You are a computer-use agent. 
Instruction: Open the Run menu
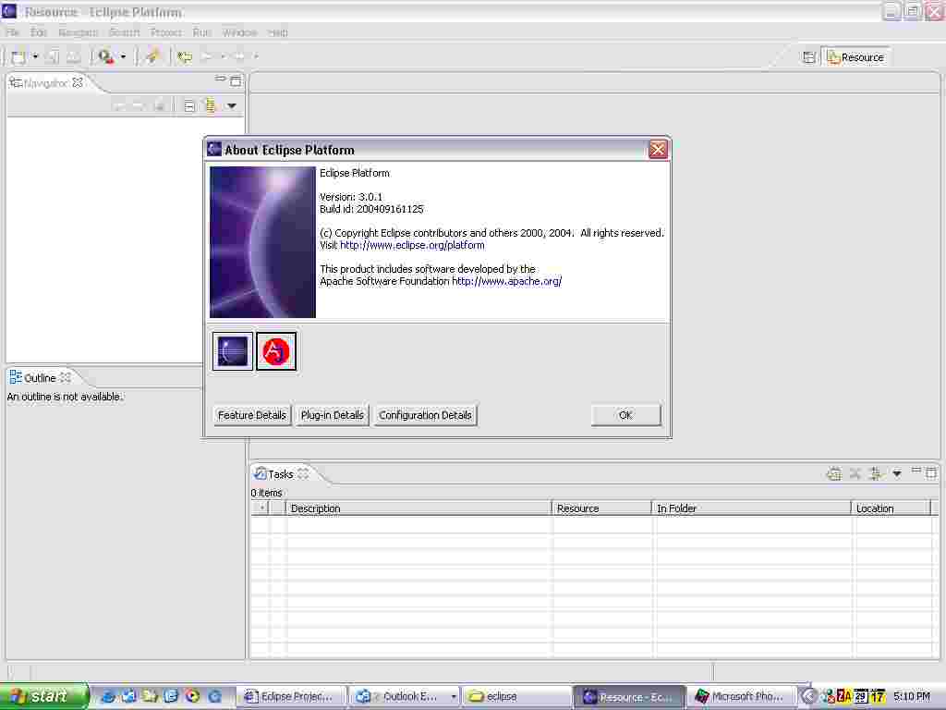click(201, 32)
